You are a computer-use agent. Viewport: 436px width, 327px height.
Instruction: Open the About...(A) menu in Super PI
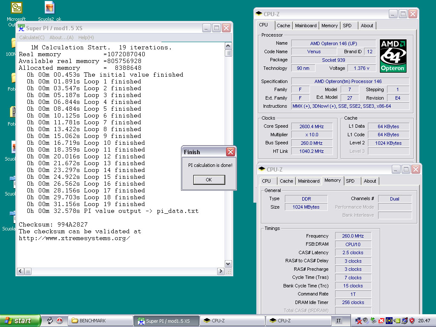[61, 37]
